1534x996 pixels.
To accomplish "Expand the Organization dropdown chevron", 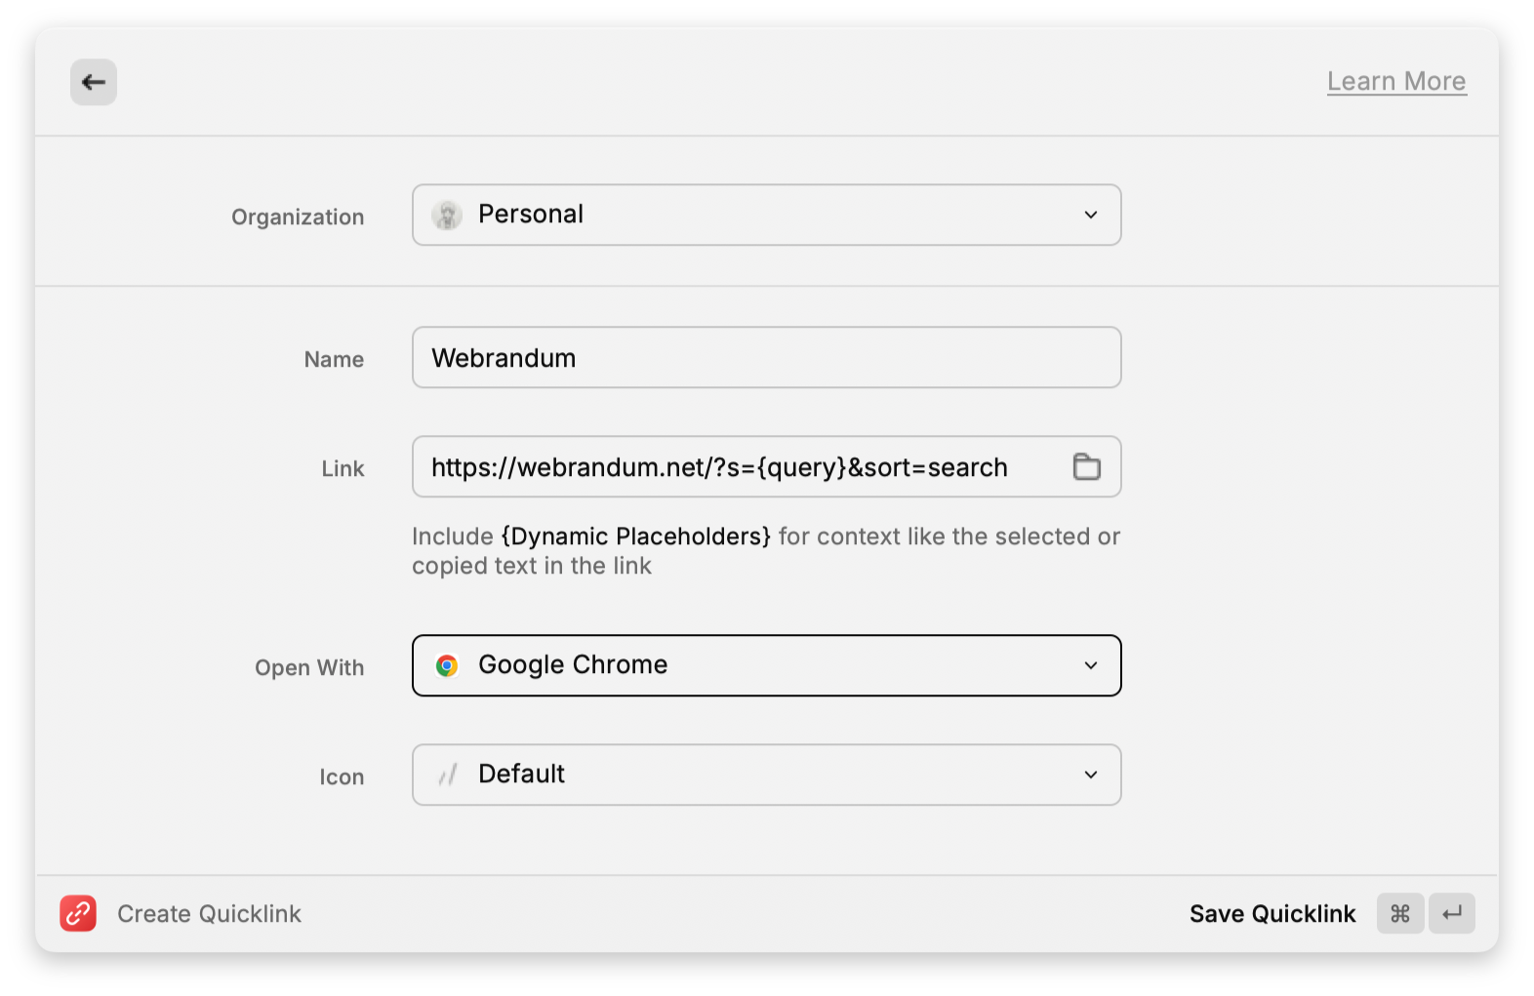I will (x=1090, y=215).
